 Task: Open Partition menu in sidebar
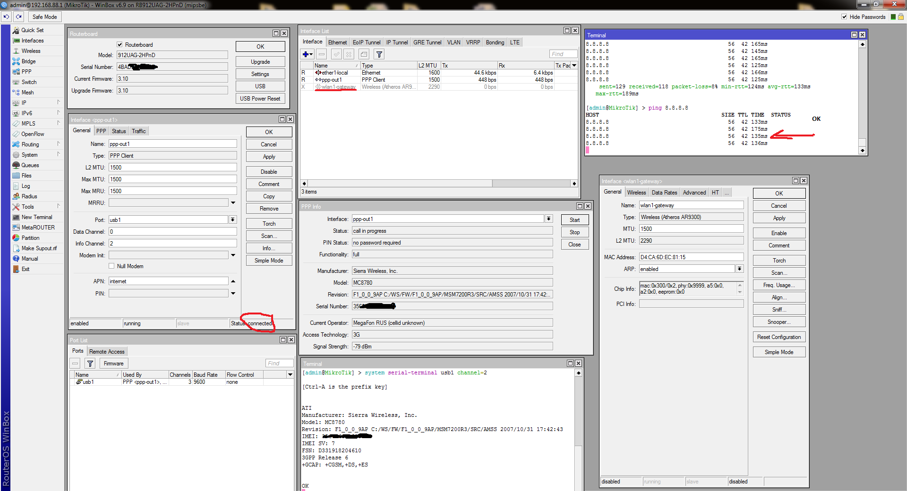(30, 238)
